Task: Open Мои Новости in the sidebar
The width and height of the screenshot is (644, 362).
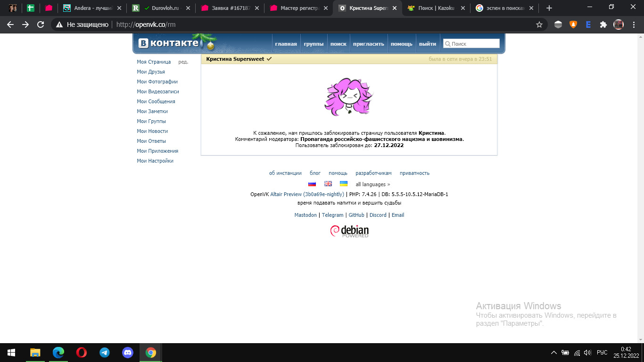Action: click(x=152, y=131)
